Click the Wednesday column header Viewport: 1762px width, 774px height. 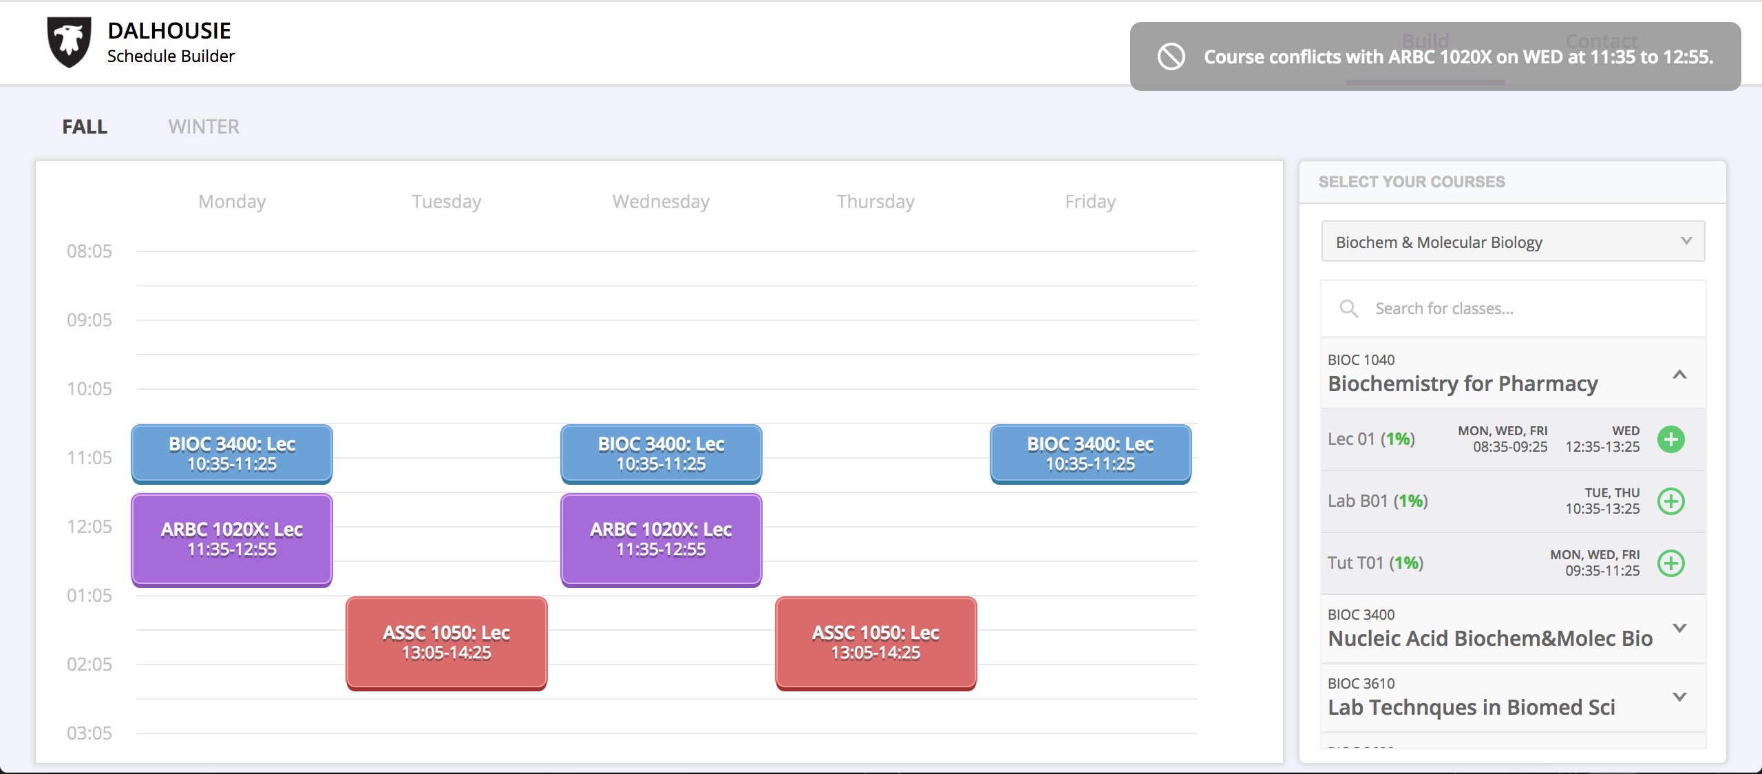click(x=661, y=202)
